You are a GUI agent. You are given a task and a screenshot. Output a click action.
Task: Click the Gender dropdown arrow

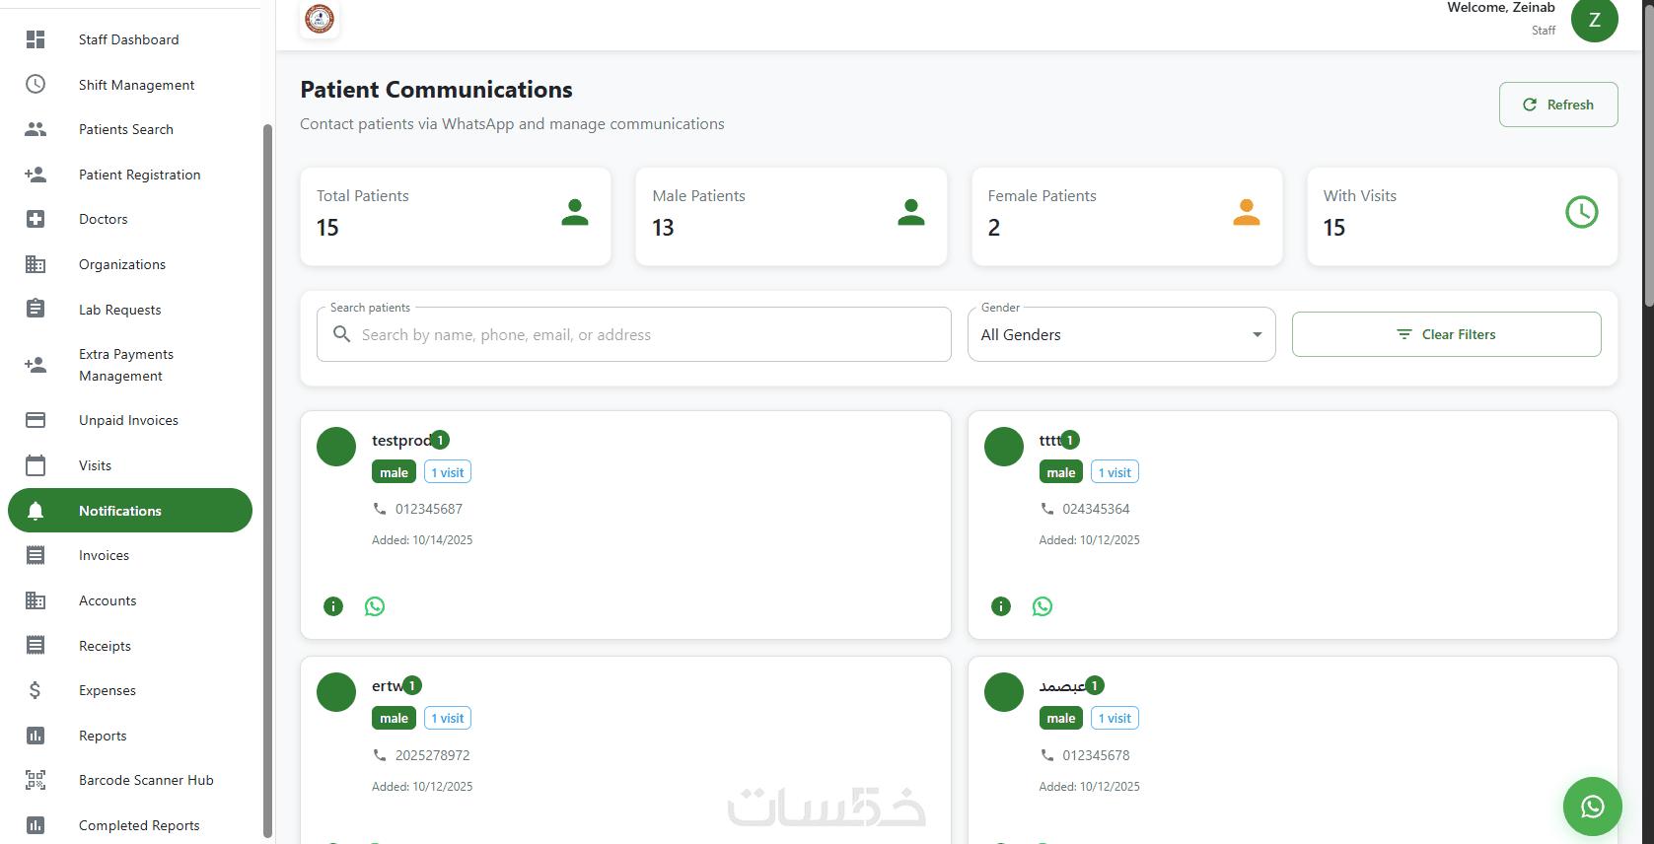tap(1257, 335)
